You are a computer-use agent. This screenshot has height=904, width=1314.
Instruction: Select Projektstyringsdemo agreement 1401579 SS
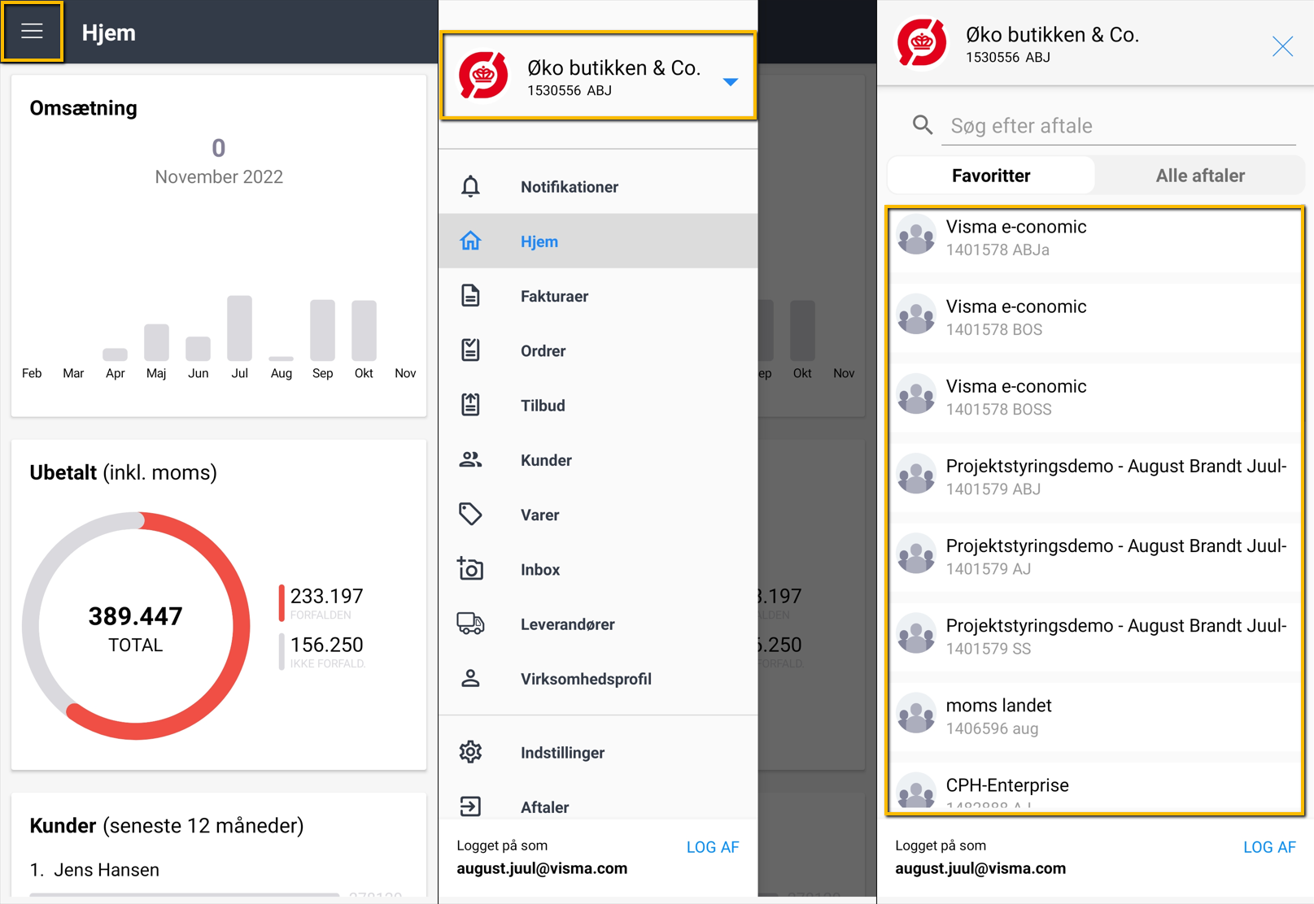point(1095,636)
